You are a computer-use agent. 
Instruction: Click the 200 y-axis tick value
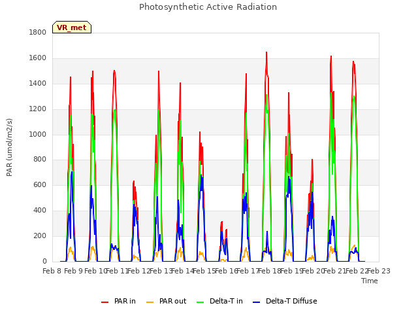coord(40,236)
